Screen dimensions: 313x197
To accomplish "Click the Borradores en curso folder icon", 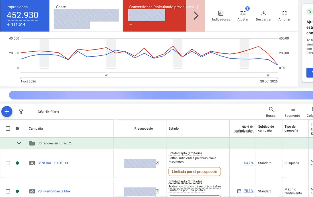I will [32, 143].
